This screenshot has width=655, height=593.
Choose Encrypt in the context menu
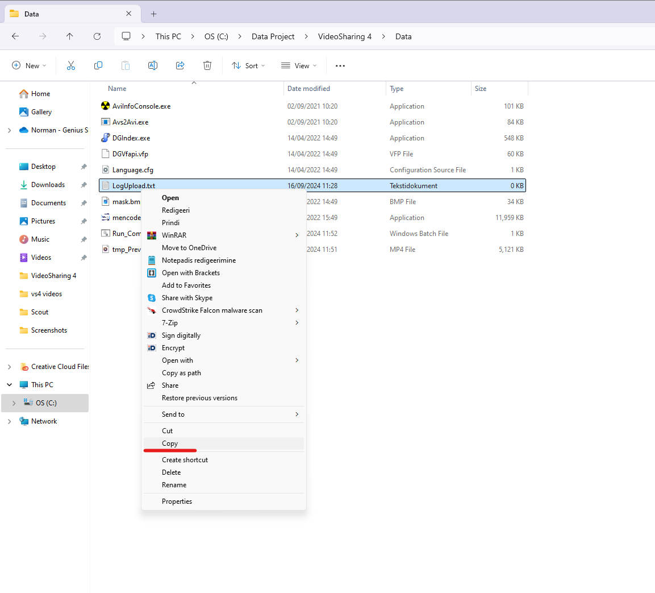[223, 348]
